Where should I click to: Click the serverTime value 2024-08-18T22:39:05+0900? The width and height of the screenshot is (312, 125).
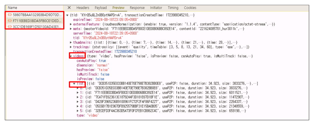[x=116, y=33]
